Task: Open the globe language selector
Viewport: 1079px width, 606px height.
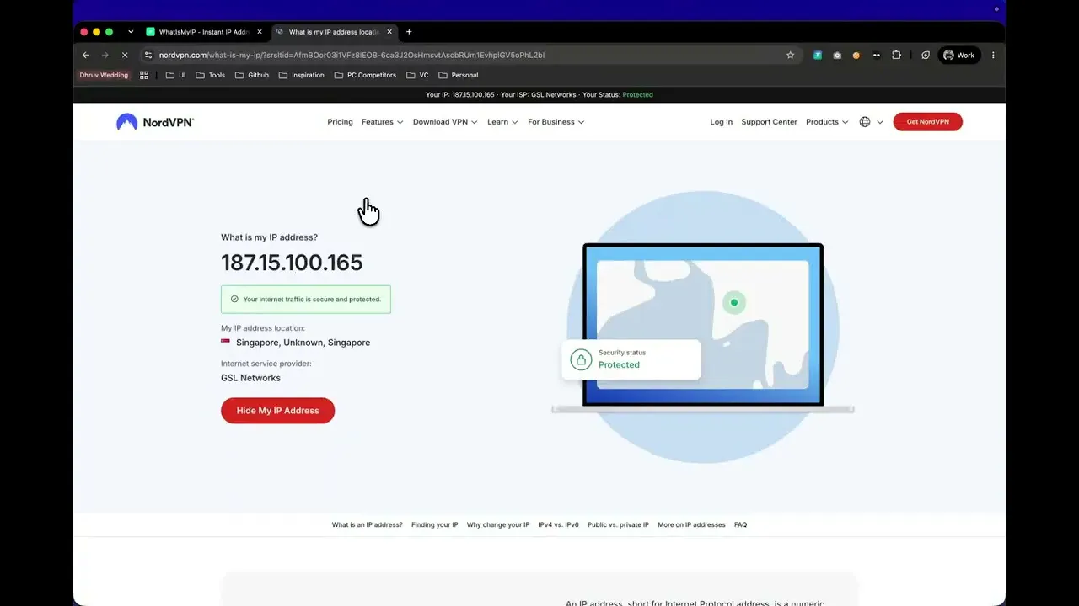Action: click(871, 122)
